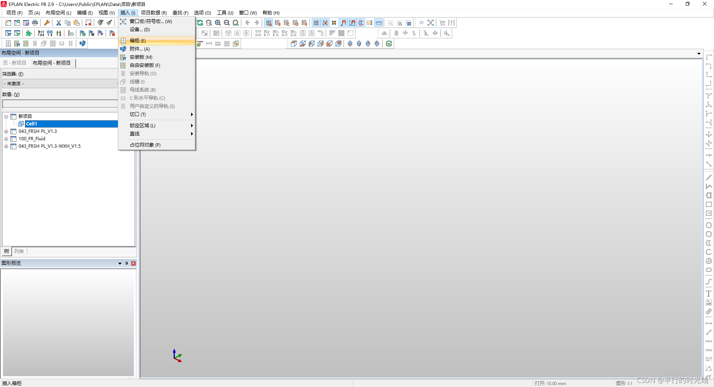Click the new project icon in toolbar
This screenshot has height=387, width=714.
(8, 23)
